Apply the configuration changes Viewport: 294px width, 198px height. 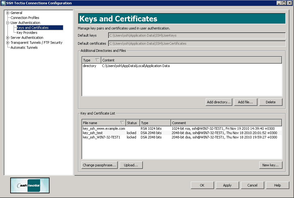(227, 185)
